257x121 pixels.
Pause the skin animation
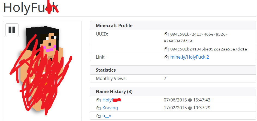12,30
